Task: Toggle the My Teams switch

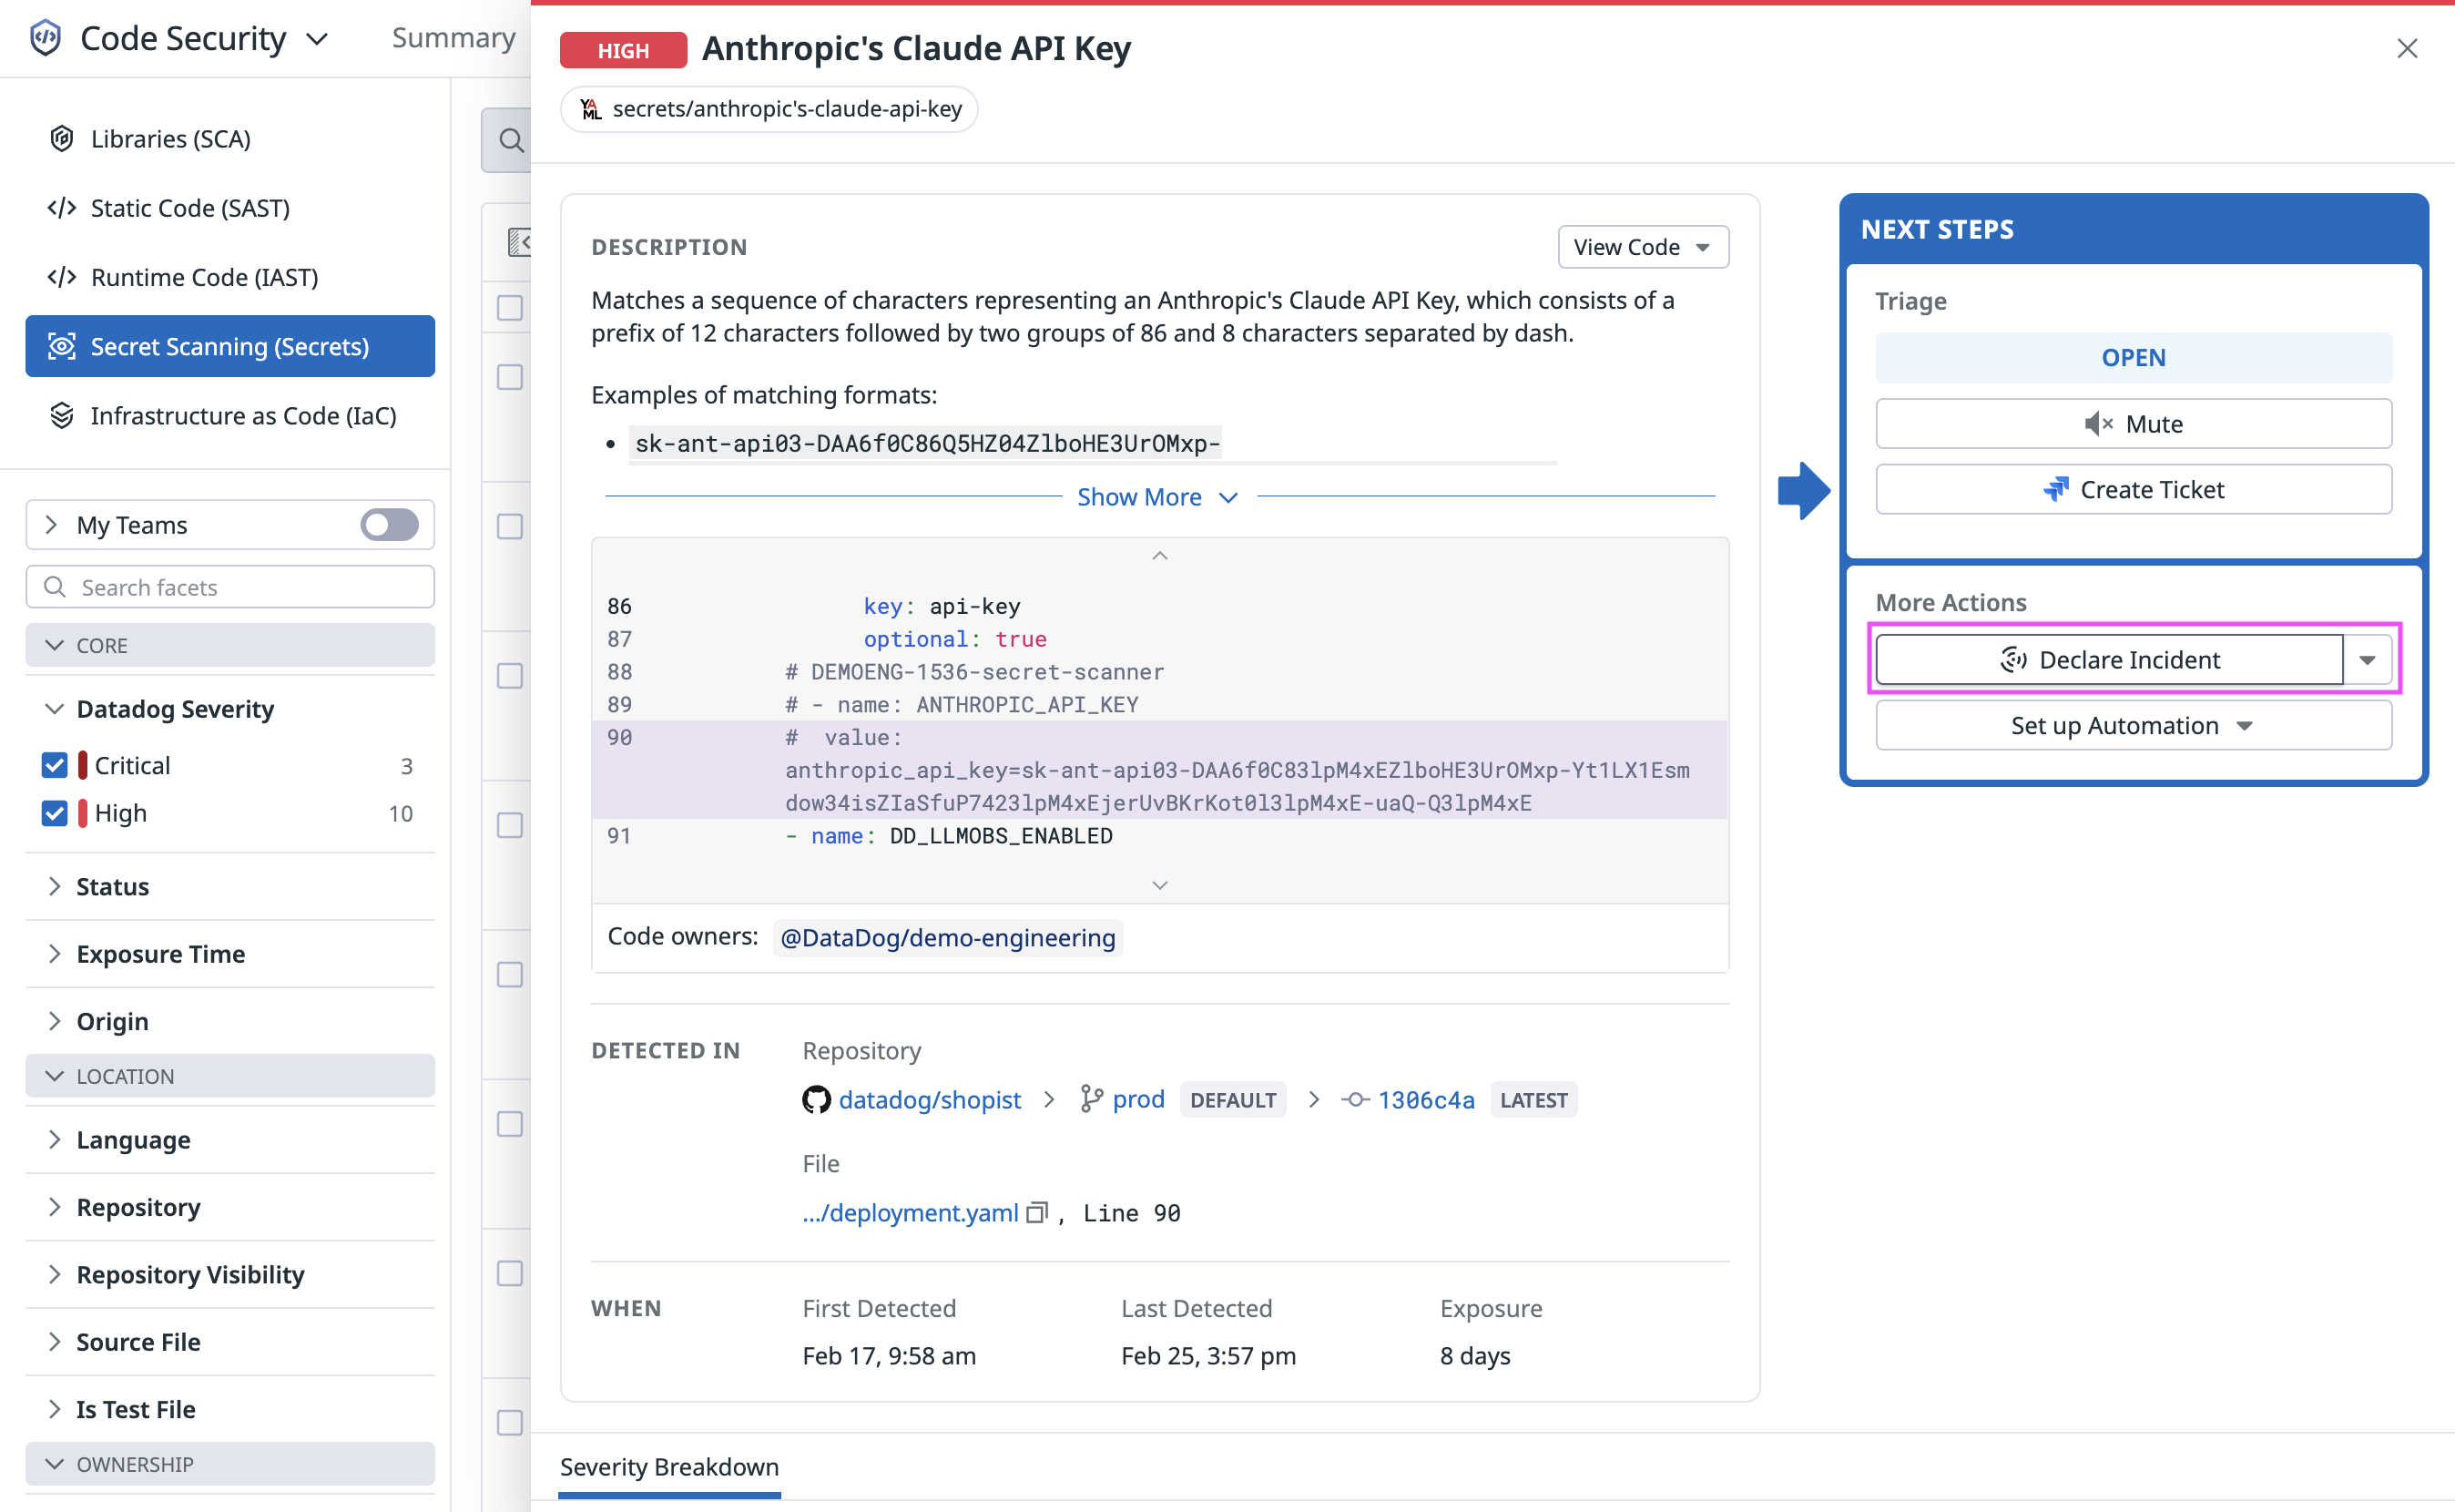Action: pos(389,525)
